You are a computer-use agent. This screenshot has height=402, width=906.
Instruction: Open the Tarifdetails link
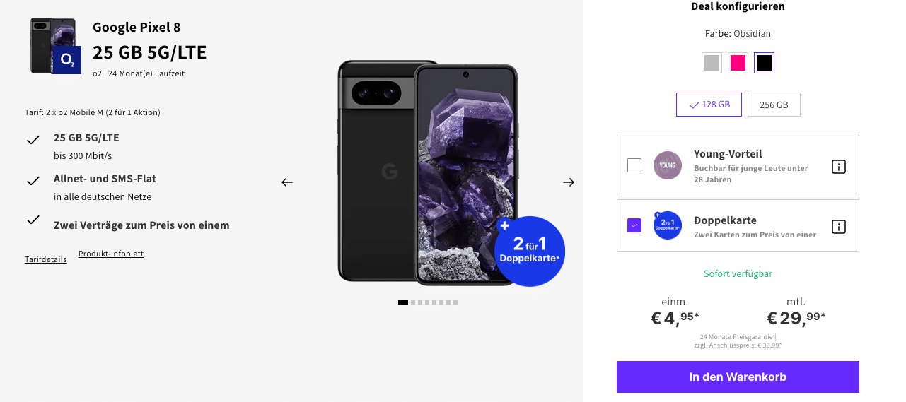[46, 259]
